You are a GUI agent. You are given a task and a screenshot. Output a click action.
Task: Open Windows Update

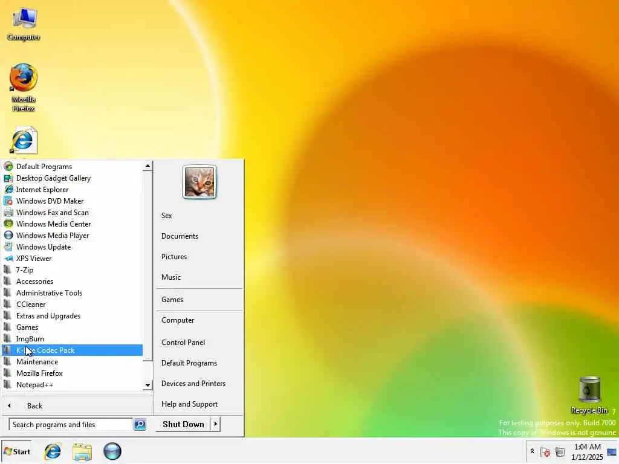[x=73, y=246]
